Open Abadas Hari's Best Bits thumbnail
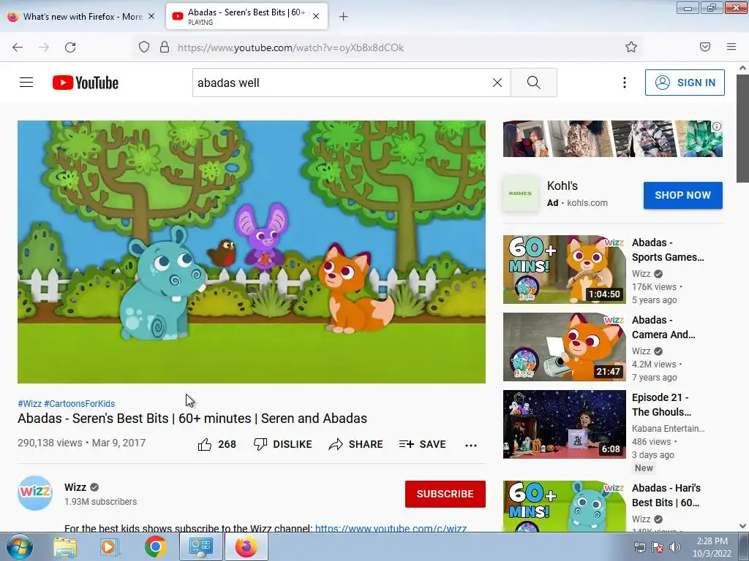The width and height of the screenshot is (749, 561). (564, 506)
